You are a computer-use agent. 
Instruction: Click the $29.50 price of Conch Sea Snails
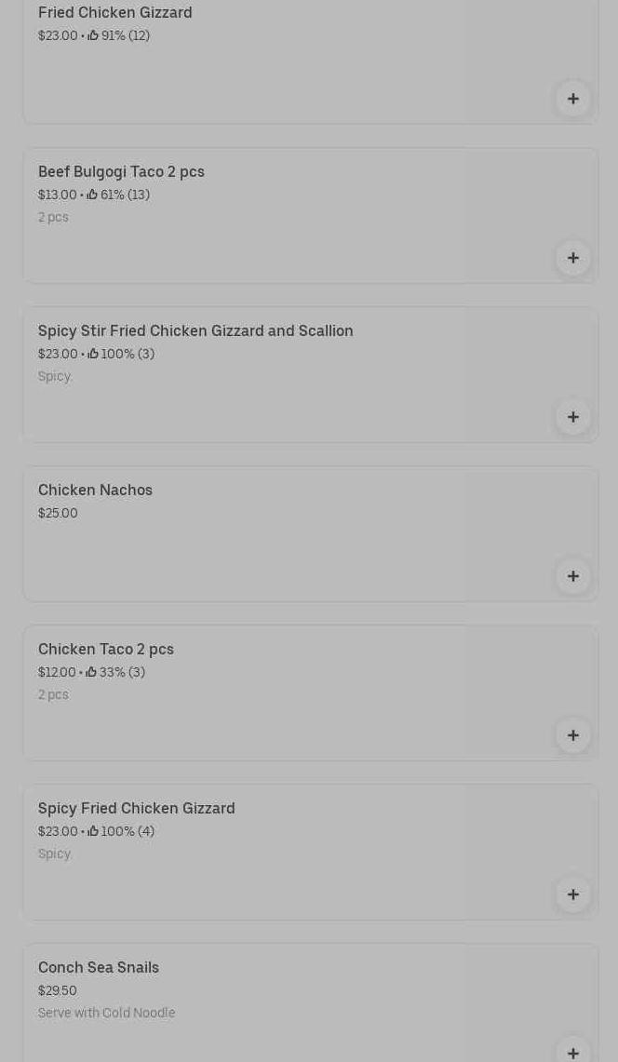(x=58, y=990)
